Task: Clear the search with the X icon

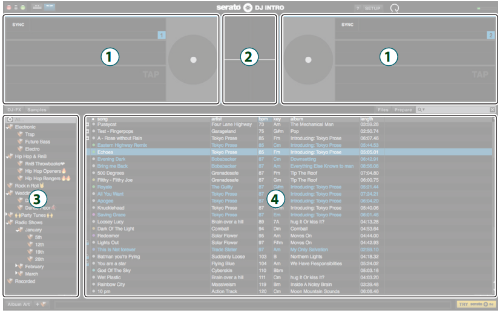Action: 492,109
